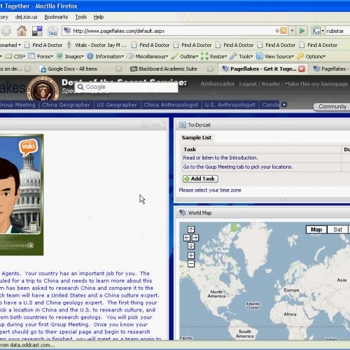Click the green Go arrow button
Viewport: 350px width, 350px height.
[302, 31]
